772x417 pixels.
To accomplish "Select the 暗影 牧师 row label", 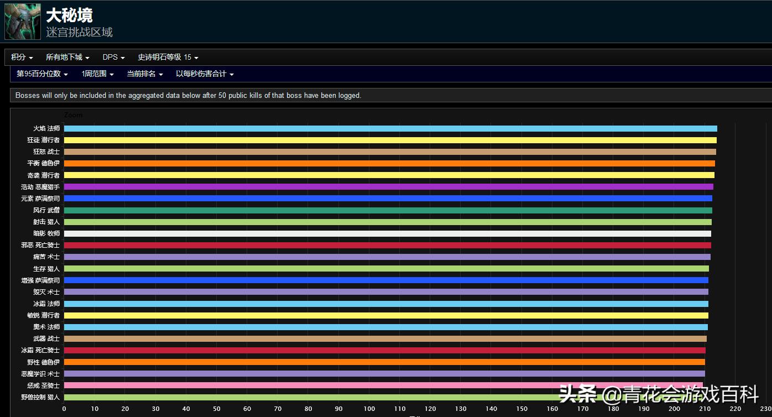I will (x=46, y=233).
